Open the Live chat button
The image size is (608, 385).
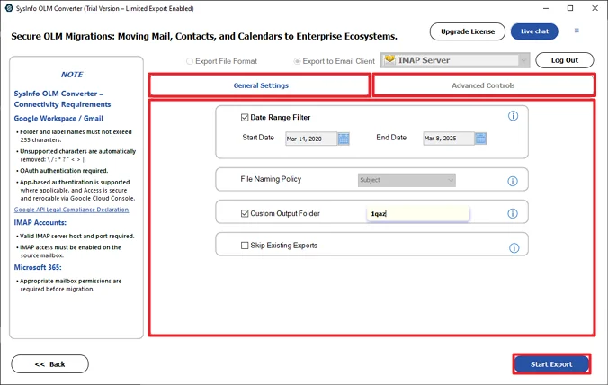534,31
